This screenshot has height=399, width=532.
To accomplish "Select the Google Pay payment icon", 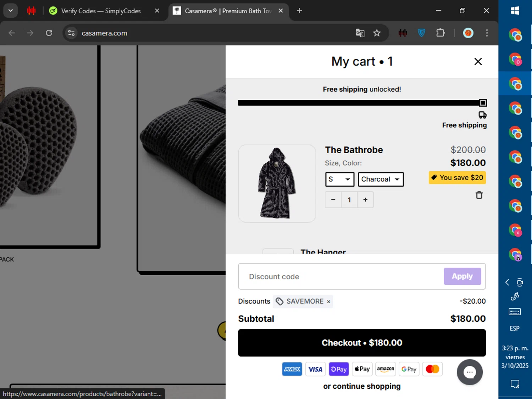I will click(409, 369).
